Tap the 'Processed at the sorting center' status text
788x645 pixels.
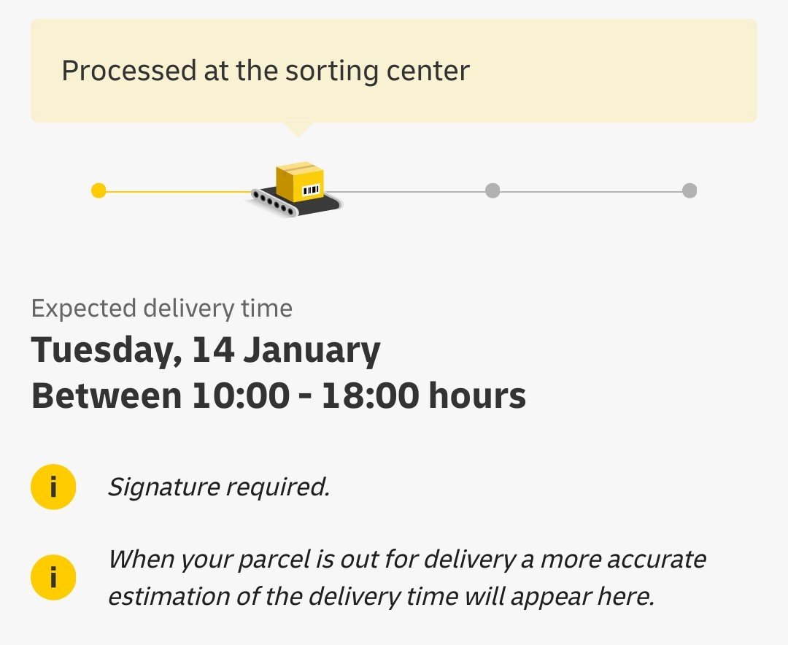266,71
